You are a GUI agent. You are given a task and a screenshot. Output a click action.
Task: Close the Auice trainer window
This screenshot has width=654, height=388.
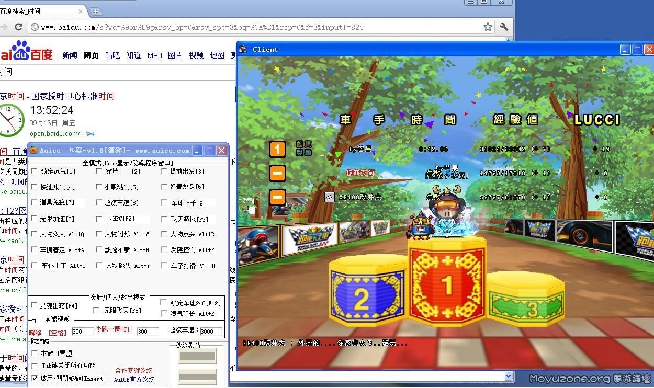coord(221,151)
